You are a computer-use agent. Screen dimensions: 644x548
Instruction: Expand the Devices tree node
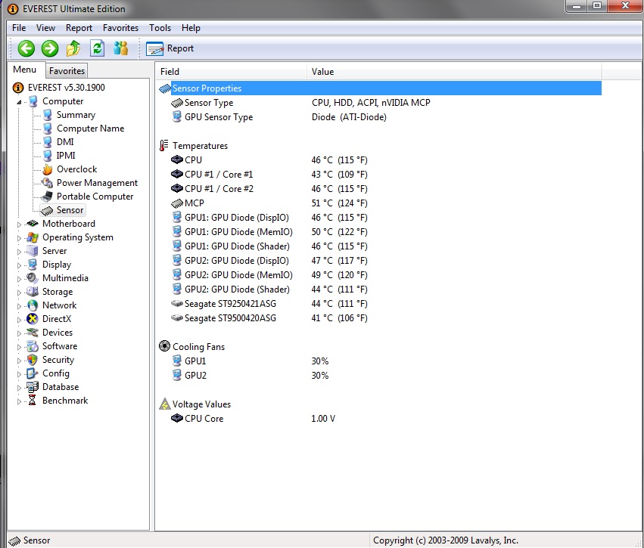19,333
